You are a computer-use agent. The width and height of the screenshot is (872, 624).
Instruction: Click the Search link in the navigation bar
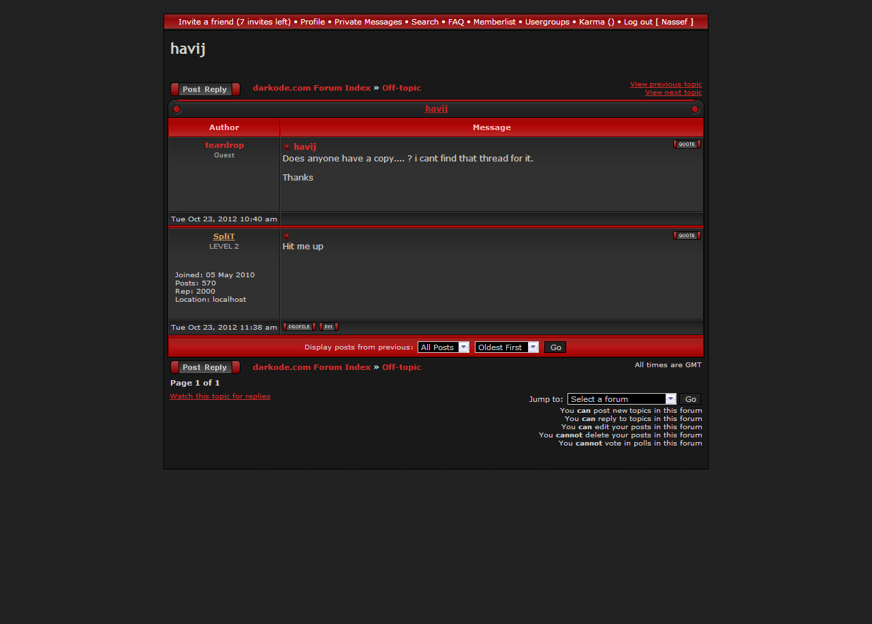(424, 22)
